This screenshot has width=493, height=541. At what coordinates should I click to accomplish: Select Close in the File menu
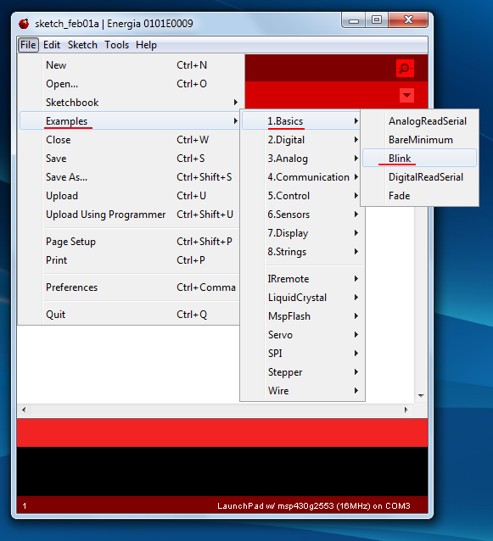(130, 139)
